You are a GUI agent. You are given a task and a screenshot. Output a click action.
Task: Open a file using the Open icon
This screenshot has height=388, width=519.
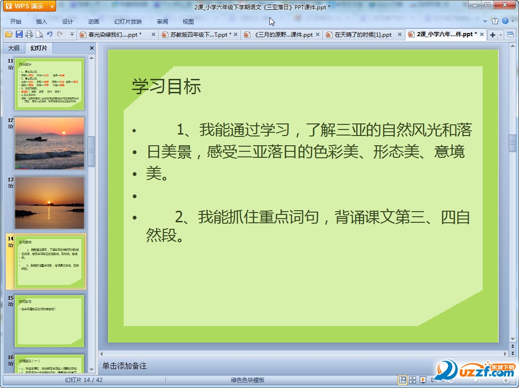tap(8, 34)
